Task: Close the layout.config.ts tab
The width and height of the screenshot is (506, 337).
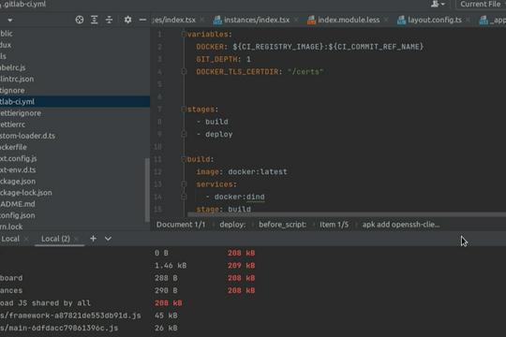Action: coord(468,20)
